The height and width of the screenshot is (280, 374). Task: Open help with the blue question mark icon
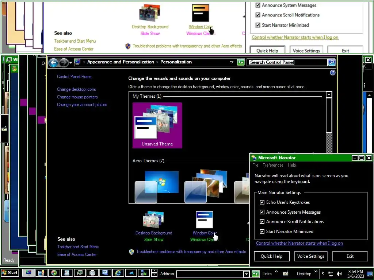click(332, 73)
